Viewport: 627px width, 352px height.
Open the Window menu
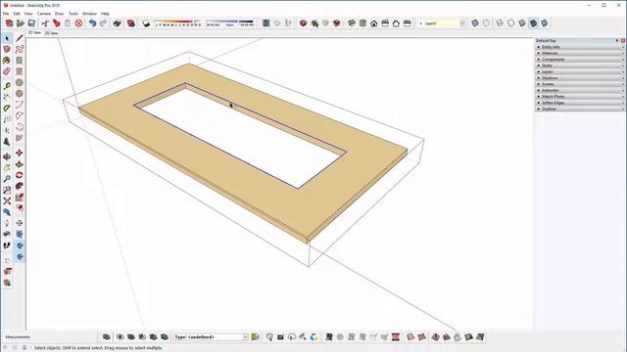click(89, 14)
